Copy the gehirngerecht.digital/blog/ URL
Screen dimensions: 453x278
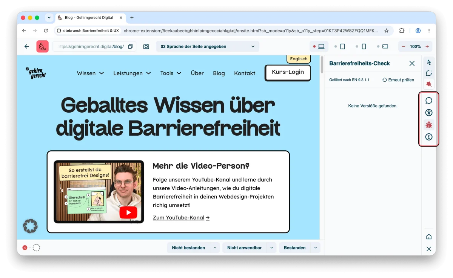pos(130,46)
